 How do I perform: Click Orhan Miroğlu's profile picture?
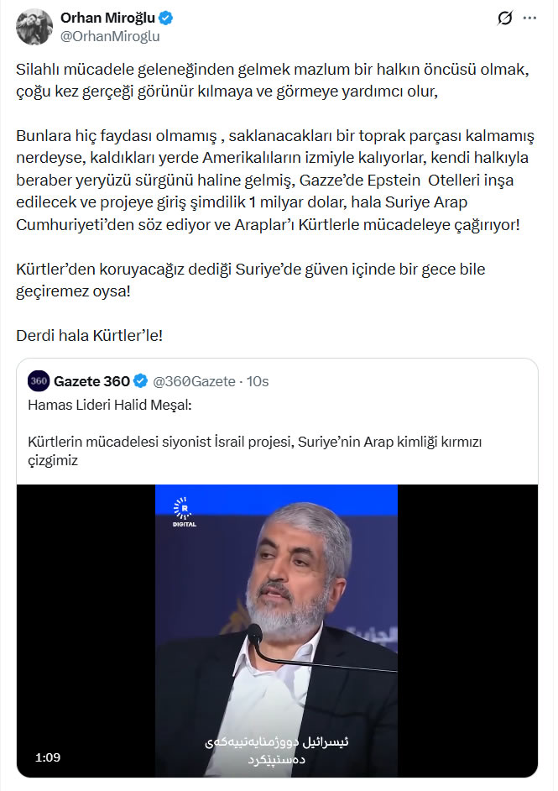coord(34,27)
